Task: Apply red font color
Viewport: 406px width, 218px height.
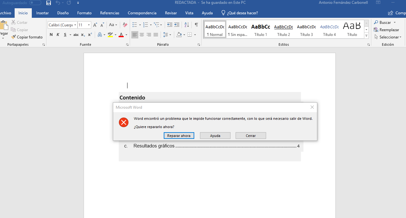Action: point(121,35)
